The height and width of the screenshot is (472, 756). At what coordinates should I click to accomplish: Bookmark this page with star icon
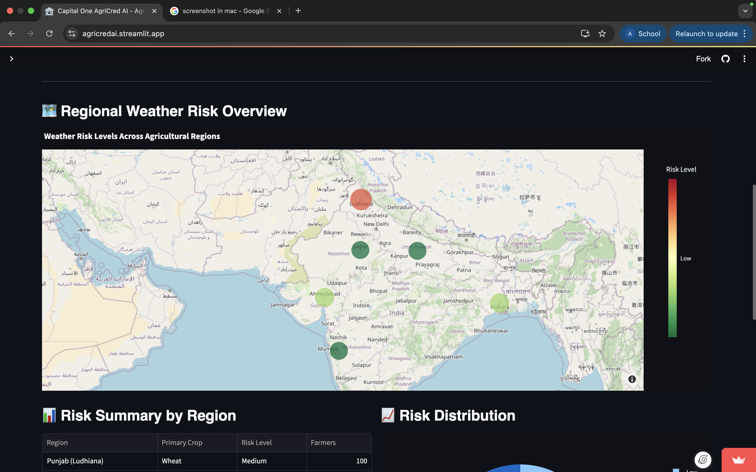pos(602,34)
